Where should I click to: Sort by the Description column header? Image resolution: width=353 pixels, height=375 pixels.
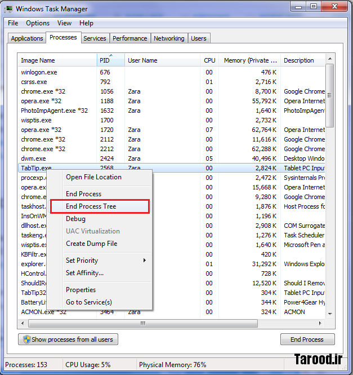(x=303, y=60)
